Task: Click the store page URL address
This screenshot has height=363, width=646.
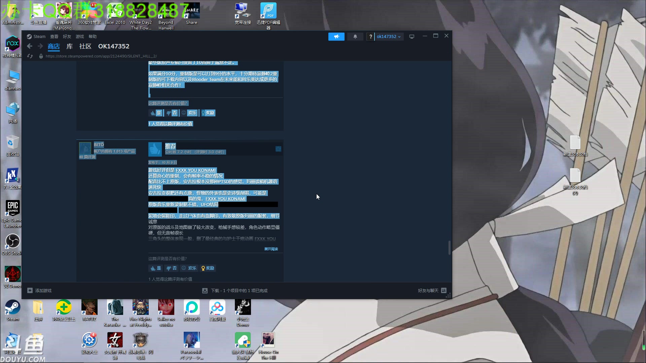Action: coord(101,56)
